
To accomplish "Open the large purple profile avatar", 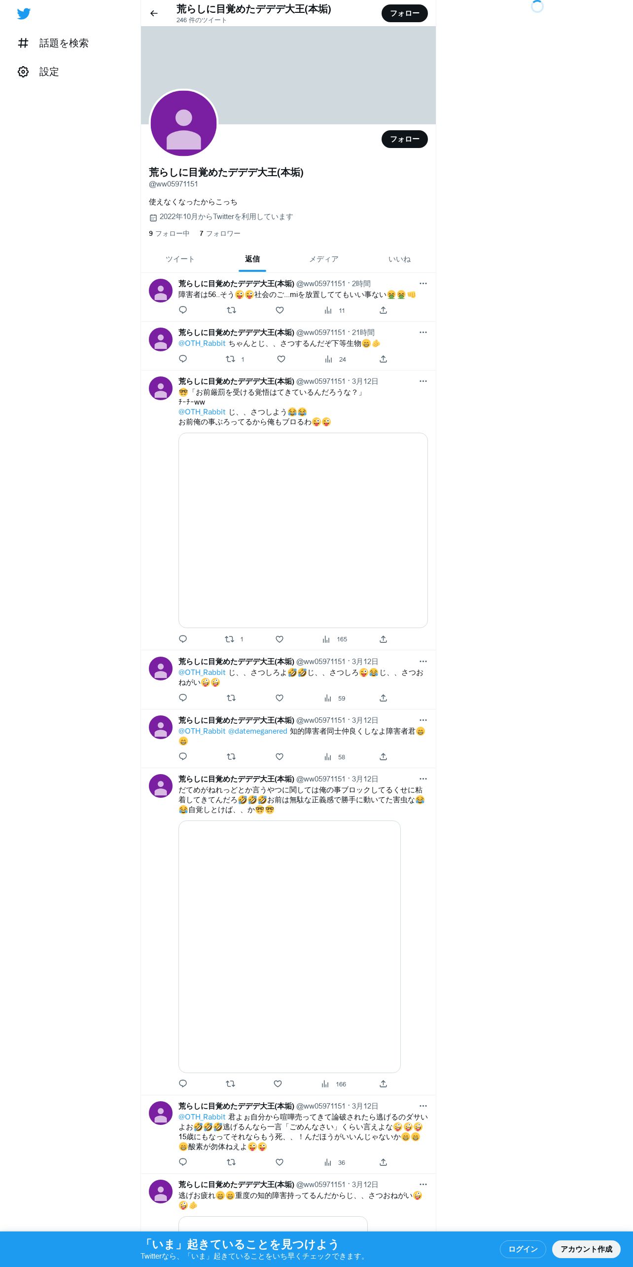I will 184,123.
